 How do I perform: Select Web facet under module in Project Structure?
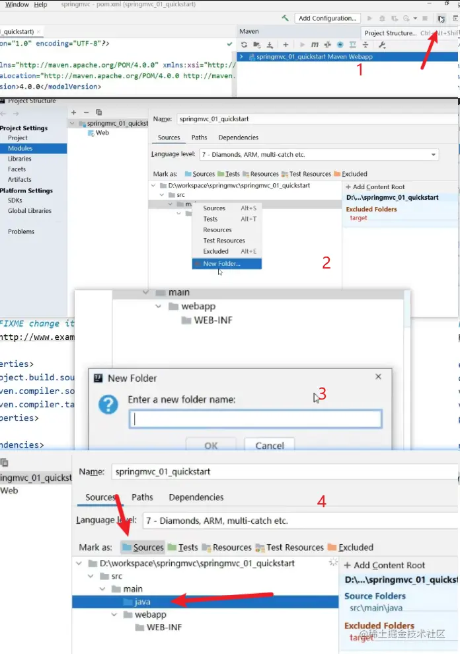[x=98, y=133]
